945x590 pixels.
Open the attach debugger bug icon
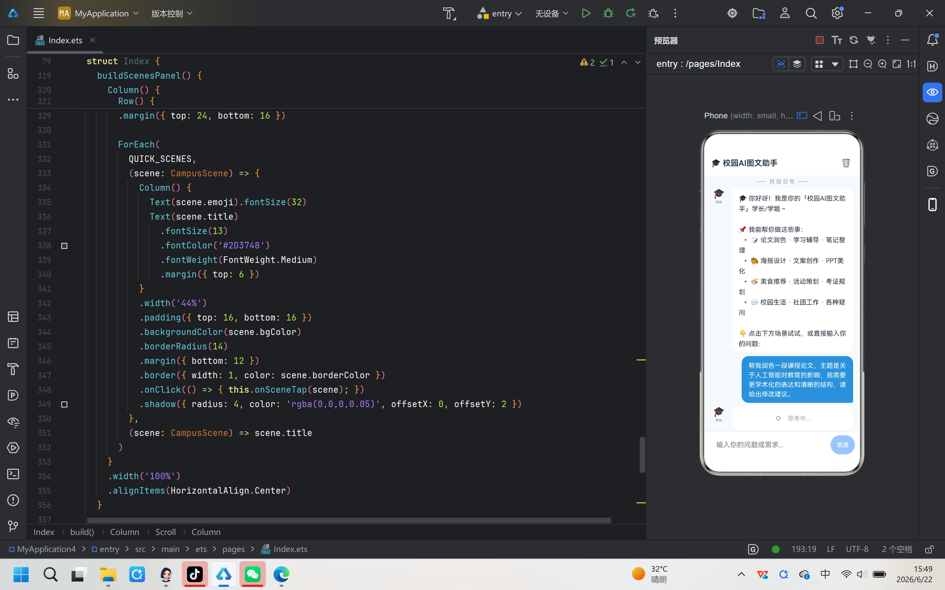point(653,13)
